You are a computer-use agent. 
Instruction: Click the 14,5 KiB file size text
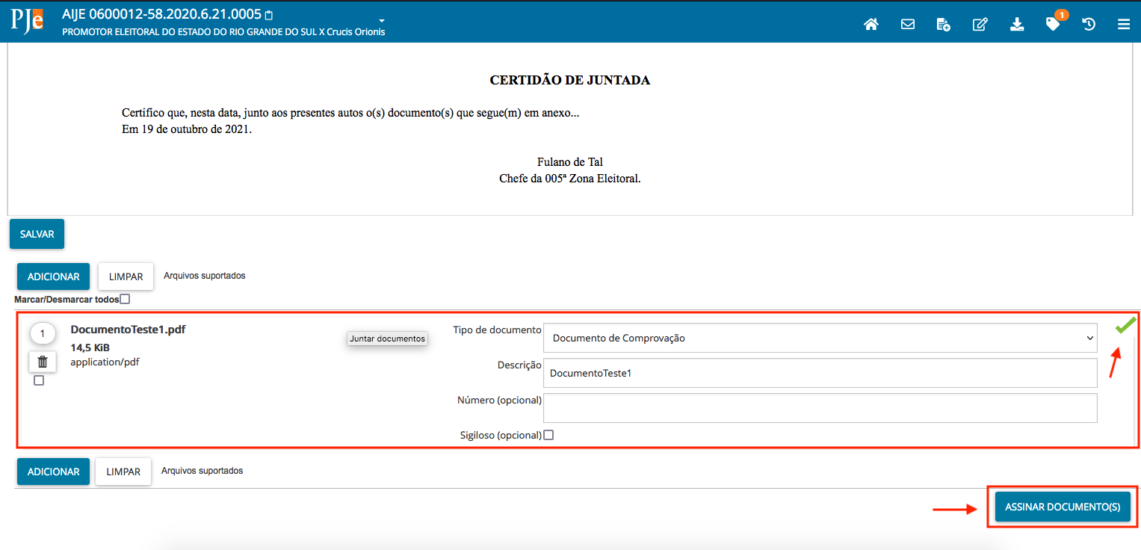coord(90,347)
